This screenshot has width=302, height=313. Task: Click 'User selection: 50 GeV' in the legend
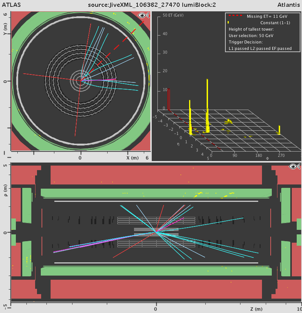click(x=251, y=36)
